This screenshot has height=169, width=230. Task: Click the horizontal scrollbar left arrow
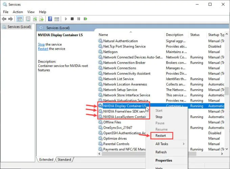coord(99,154)
